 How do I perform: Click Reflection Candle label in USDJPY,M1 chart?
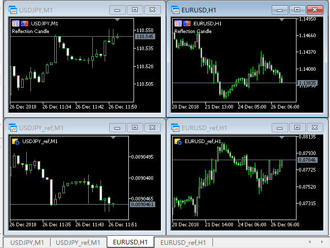30,32
